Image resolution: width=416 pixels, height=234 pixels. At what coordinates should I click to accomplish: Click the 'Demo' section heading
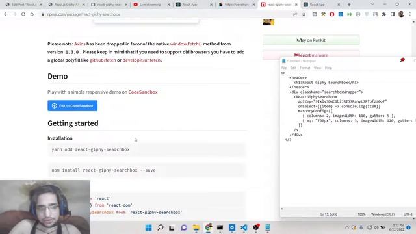coord(58,77)
